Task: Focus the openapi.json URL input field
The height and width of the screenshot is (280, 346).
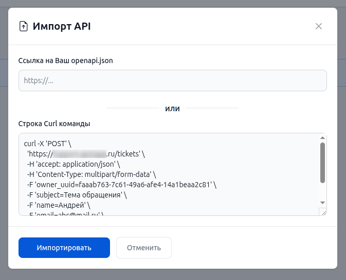Action: click(x=173, y=81)
